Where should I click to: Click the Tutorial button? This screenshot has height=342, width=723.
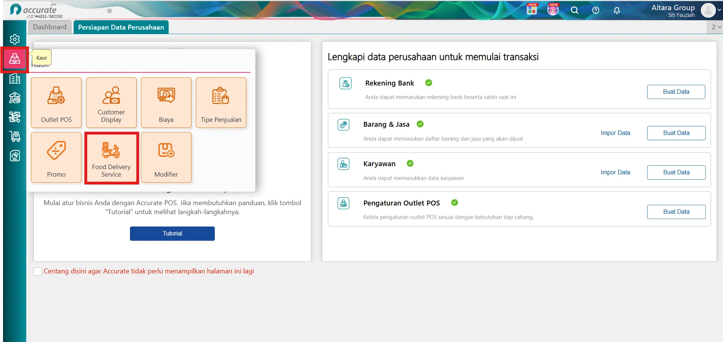tap(172, 233)
